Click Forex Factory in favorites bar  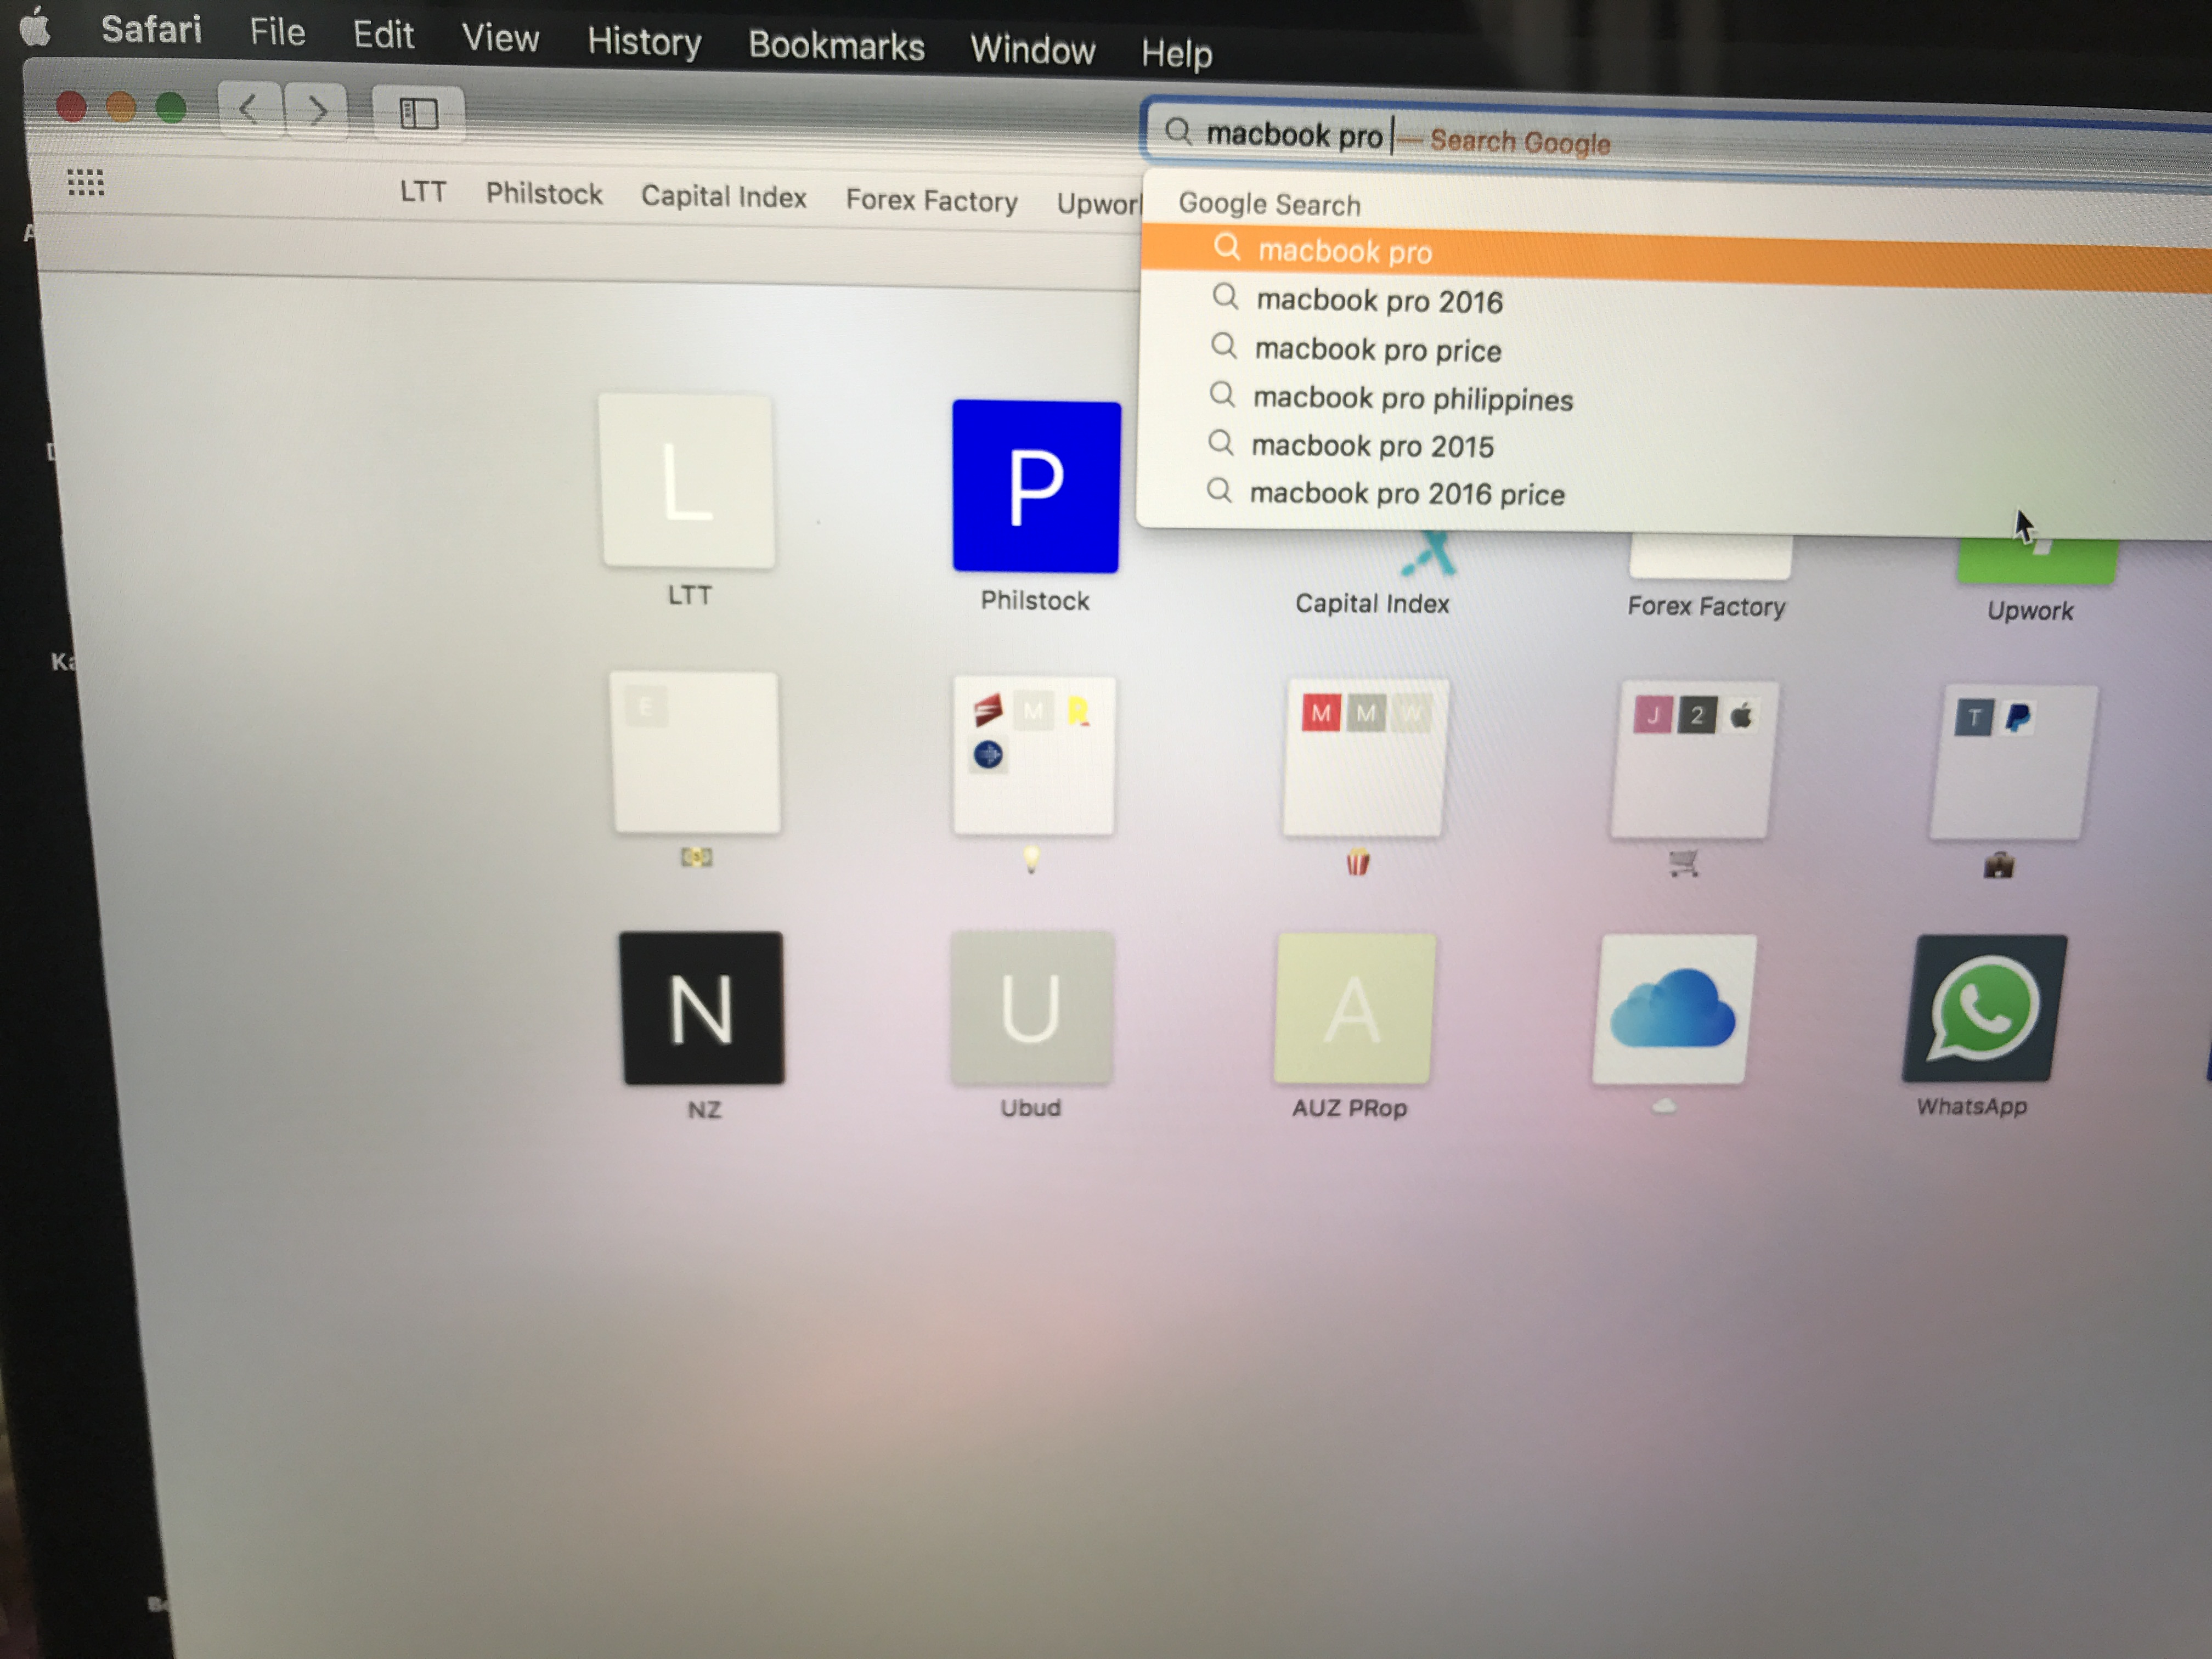coord(931,200)
